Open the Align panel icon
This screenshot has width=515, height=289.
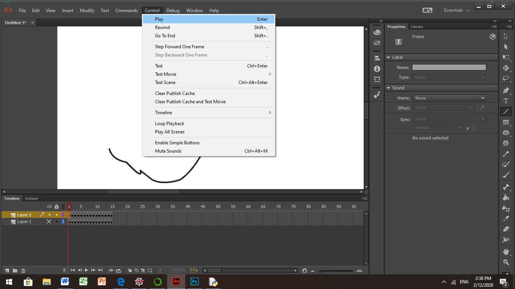point(377,58)
